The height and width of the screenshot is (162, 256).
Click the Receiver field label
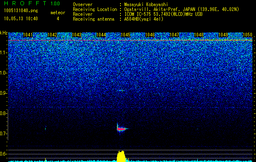pyautogui.click(x=83, y=14)
